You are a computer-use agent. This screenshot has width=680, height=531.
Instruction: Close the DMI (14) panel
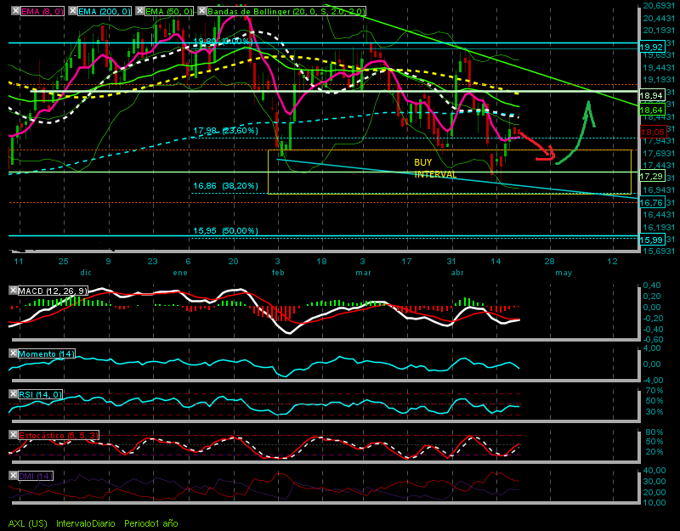point(13,476)
